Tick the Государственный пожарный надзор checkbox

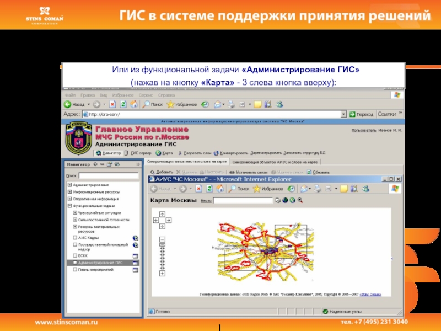pos(75,245)
